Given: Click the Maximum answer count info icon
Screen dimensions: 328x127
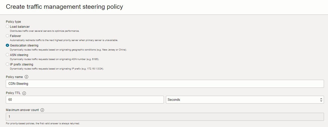Looking at the screenshot, I should tap(42, 110).
